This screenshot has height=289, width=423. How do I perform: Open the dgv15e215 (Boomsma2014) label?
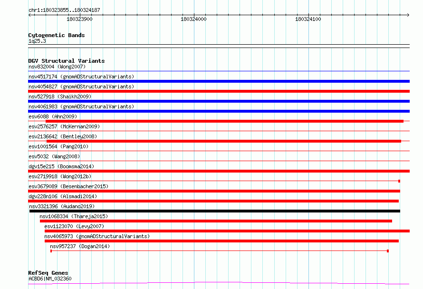click(x=61, y=166)
